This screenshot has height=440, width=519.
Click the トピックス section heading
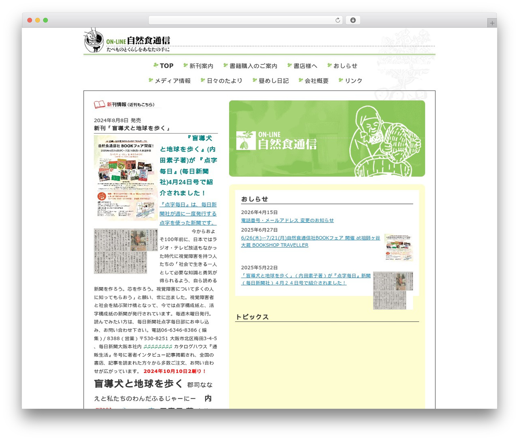pyautogui.click(x=252, y=317)
